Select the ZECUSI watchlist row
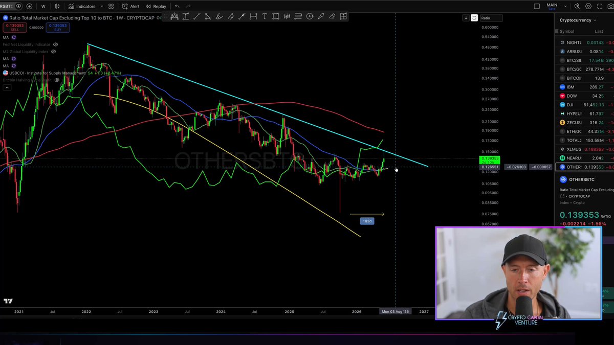Viewport: 614px width, 345px height. [584, 122]
